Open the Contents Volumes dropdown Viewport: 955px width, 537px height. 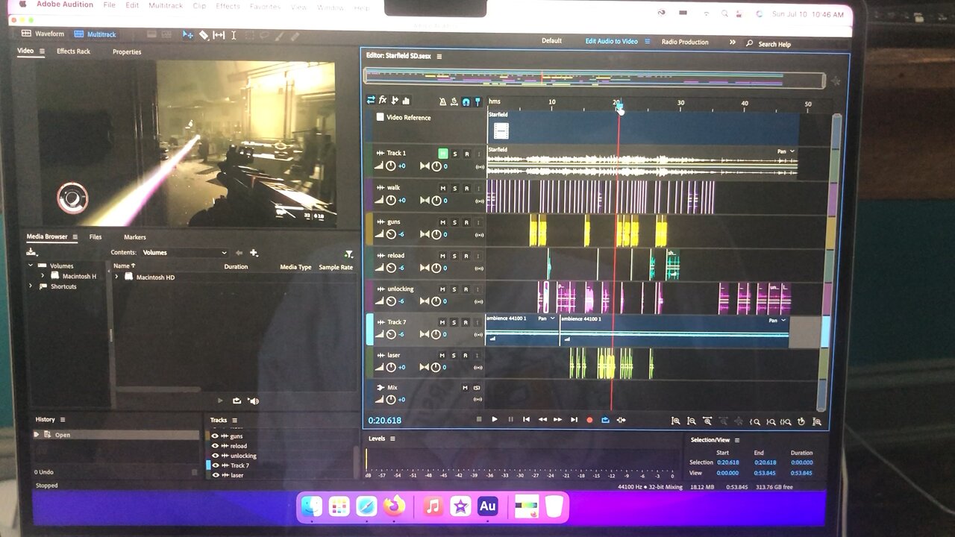tap(184, 253)
